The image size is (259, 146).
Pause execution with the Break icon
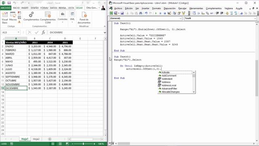point(160,13)
